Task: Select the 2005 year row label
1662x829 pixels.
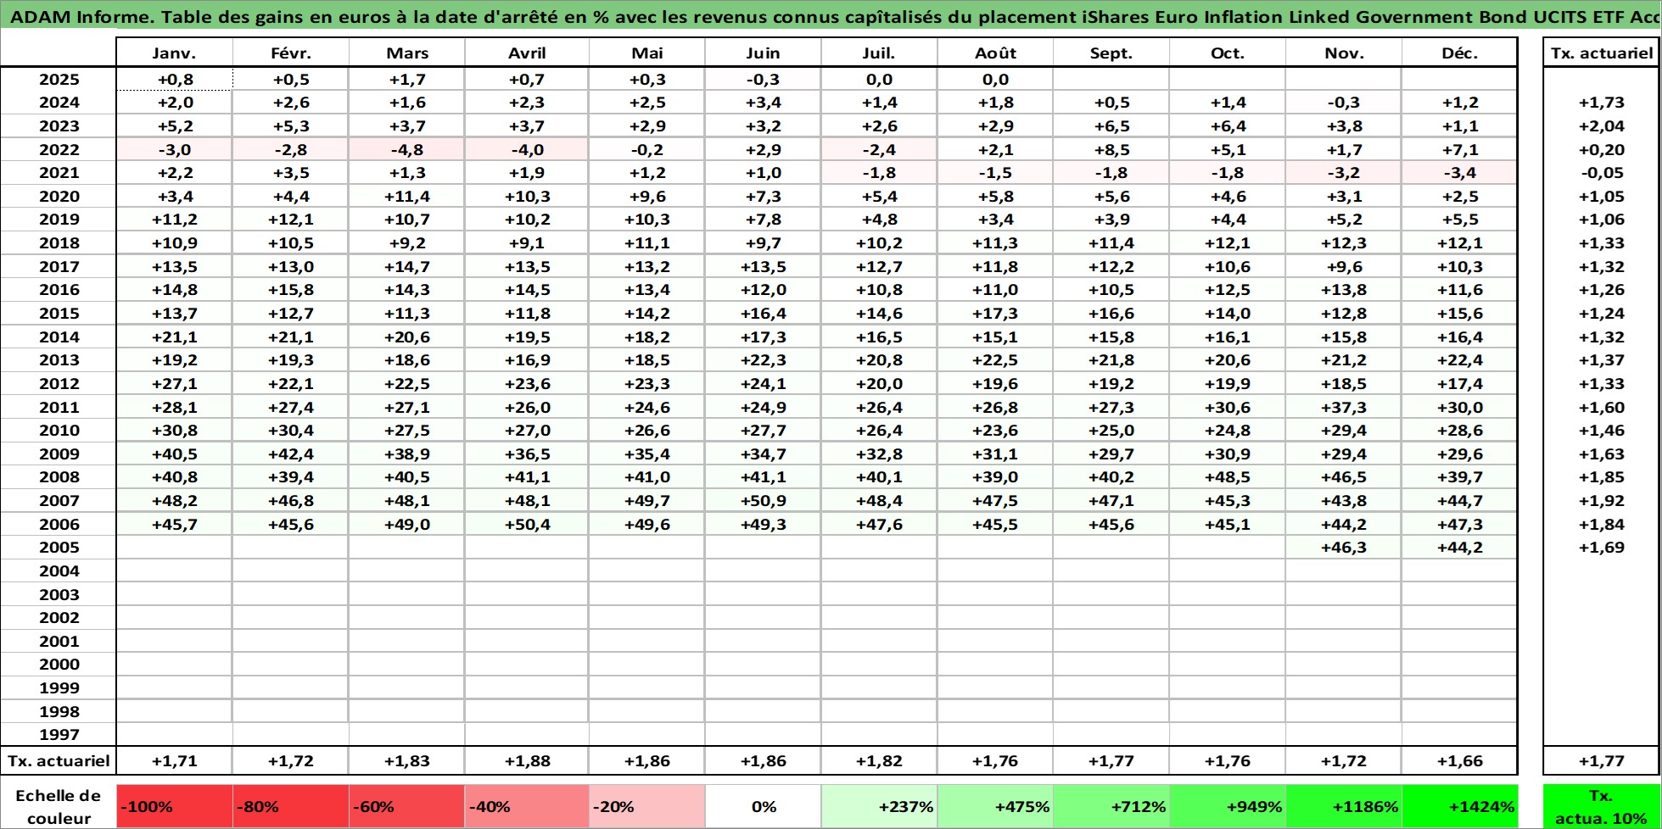Action: (x=59, y=548)
